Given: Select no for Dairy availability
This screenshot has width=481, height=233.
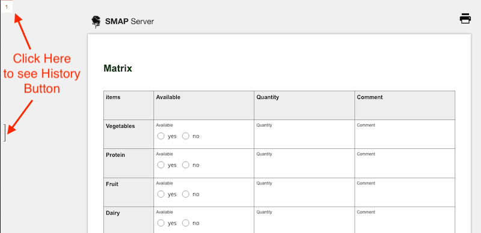Looking at the screenshot, I should pyautogui.click(x=186, y=223).
